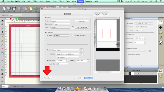Click zoom in icon above cut preview
164x92 pixels.
pos(96,15)
